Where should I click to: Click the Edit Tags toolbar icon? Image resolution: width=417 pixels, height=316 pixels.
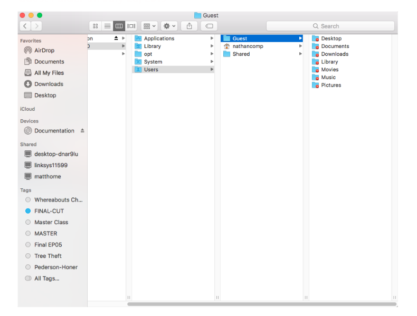coord(209,26)
